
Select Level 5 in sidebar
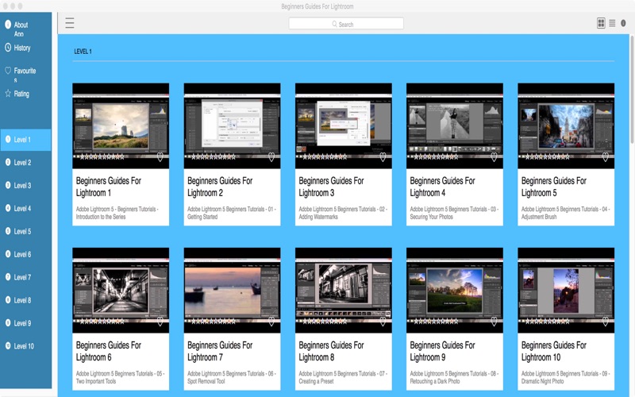pos(25,231)
